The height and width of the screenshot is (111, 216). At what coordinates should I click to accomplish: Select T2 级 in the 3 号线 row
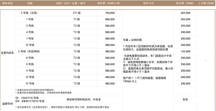(x=77, y=26)
